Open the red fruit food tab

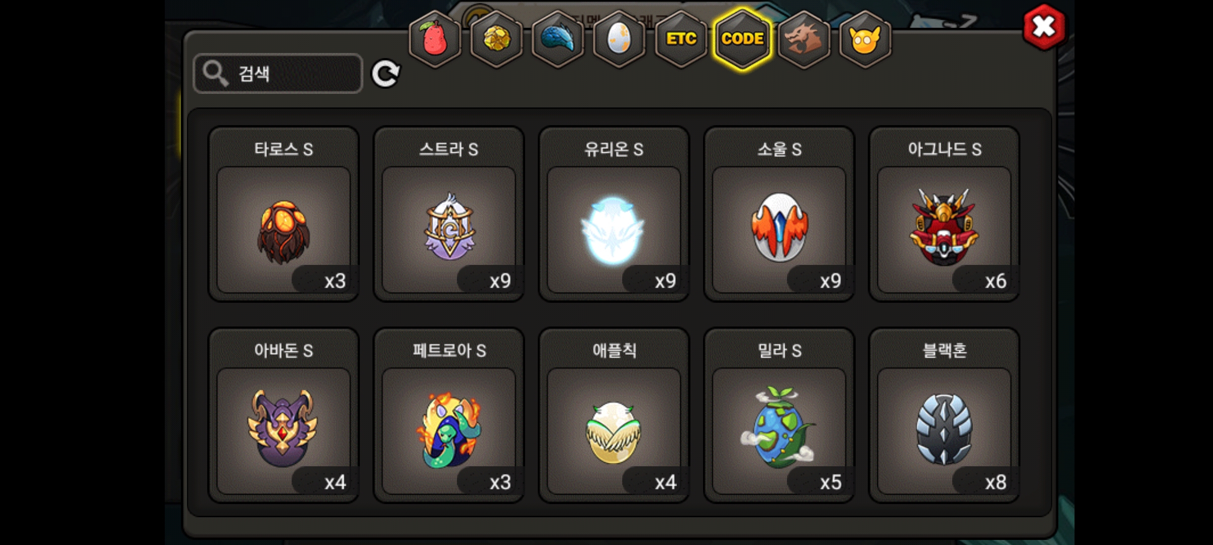click(x=435, y=39)
